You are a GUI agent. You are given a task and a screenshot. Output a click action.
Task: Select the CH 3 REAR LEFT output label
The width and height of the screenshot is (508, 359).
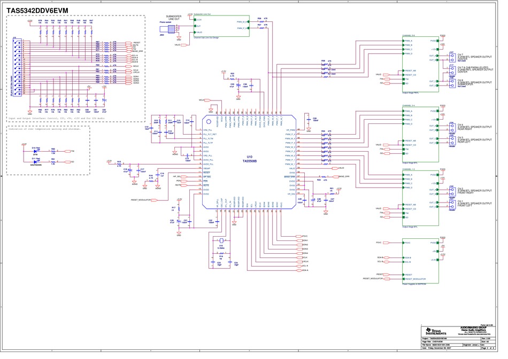(x=475, y=139)
